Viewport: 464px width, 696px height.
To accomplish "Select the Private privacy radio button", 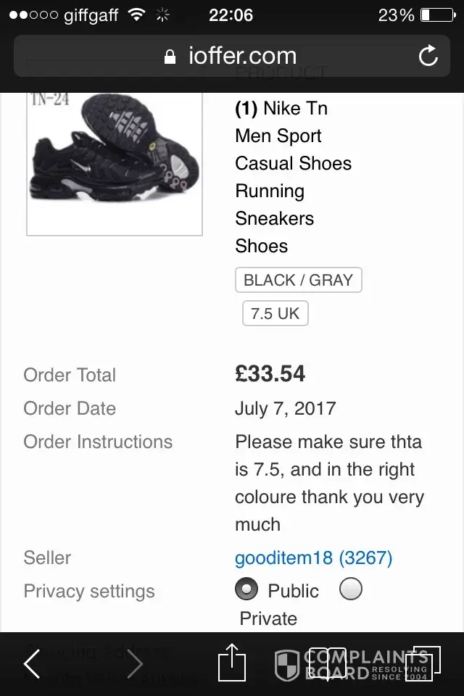I will (x=351, y=590).
